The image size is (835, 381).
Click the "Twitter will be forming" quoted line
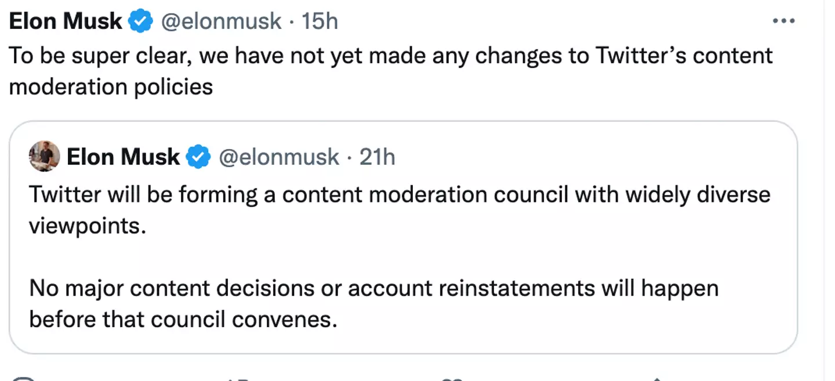(x=399, y=194)
